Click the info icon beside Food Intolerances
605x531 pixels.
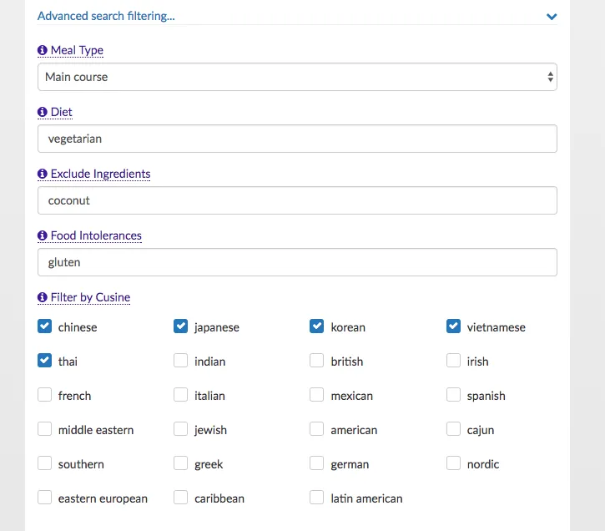tap(43, 235)
